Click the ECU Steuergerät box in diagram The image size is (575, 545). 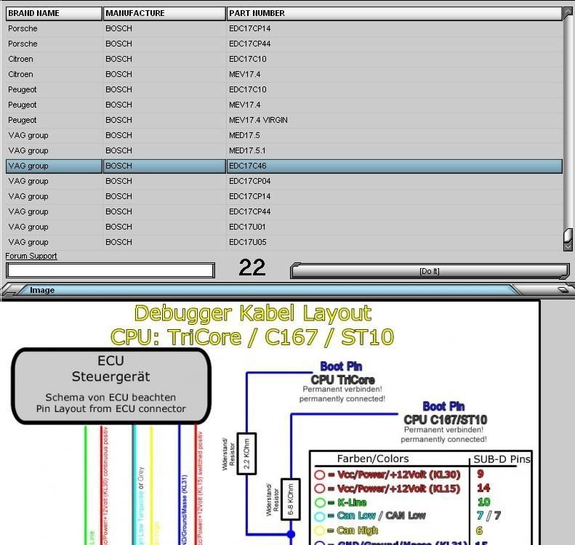pos(111,386)
